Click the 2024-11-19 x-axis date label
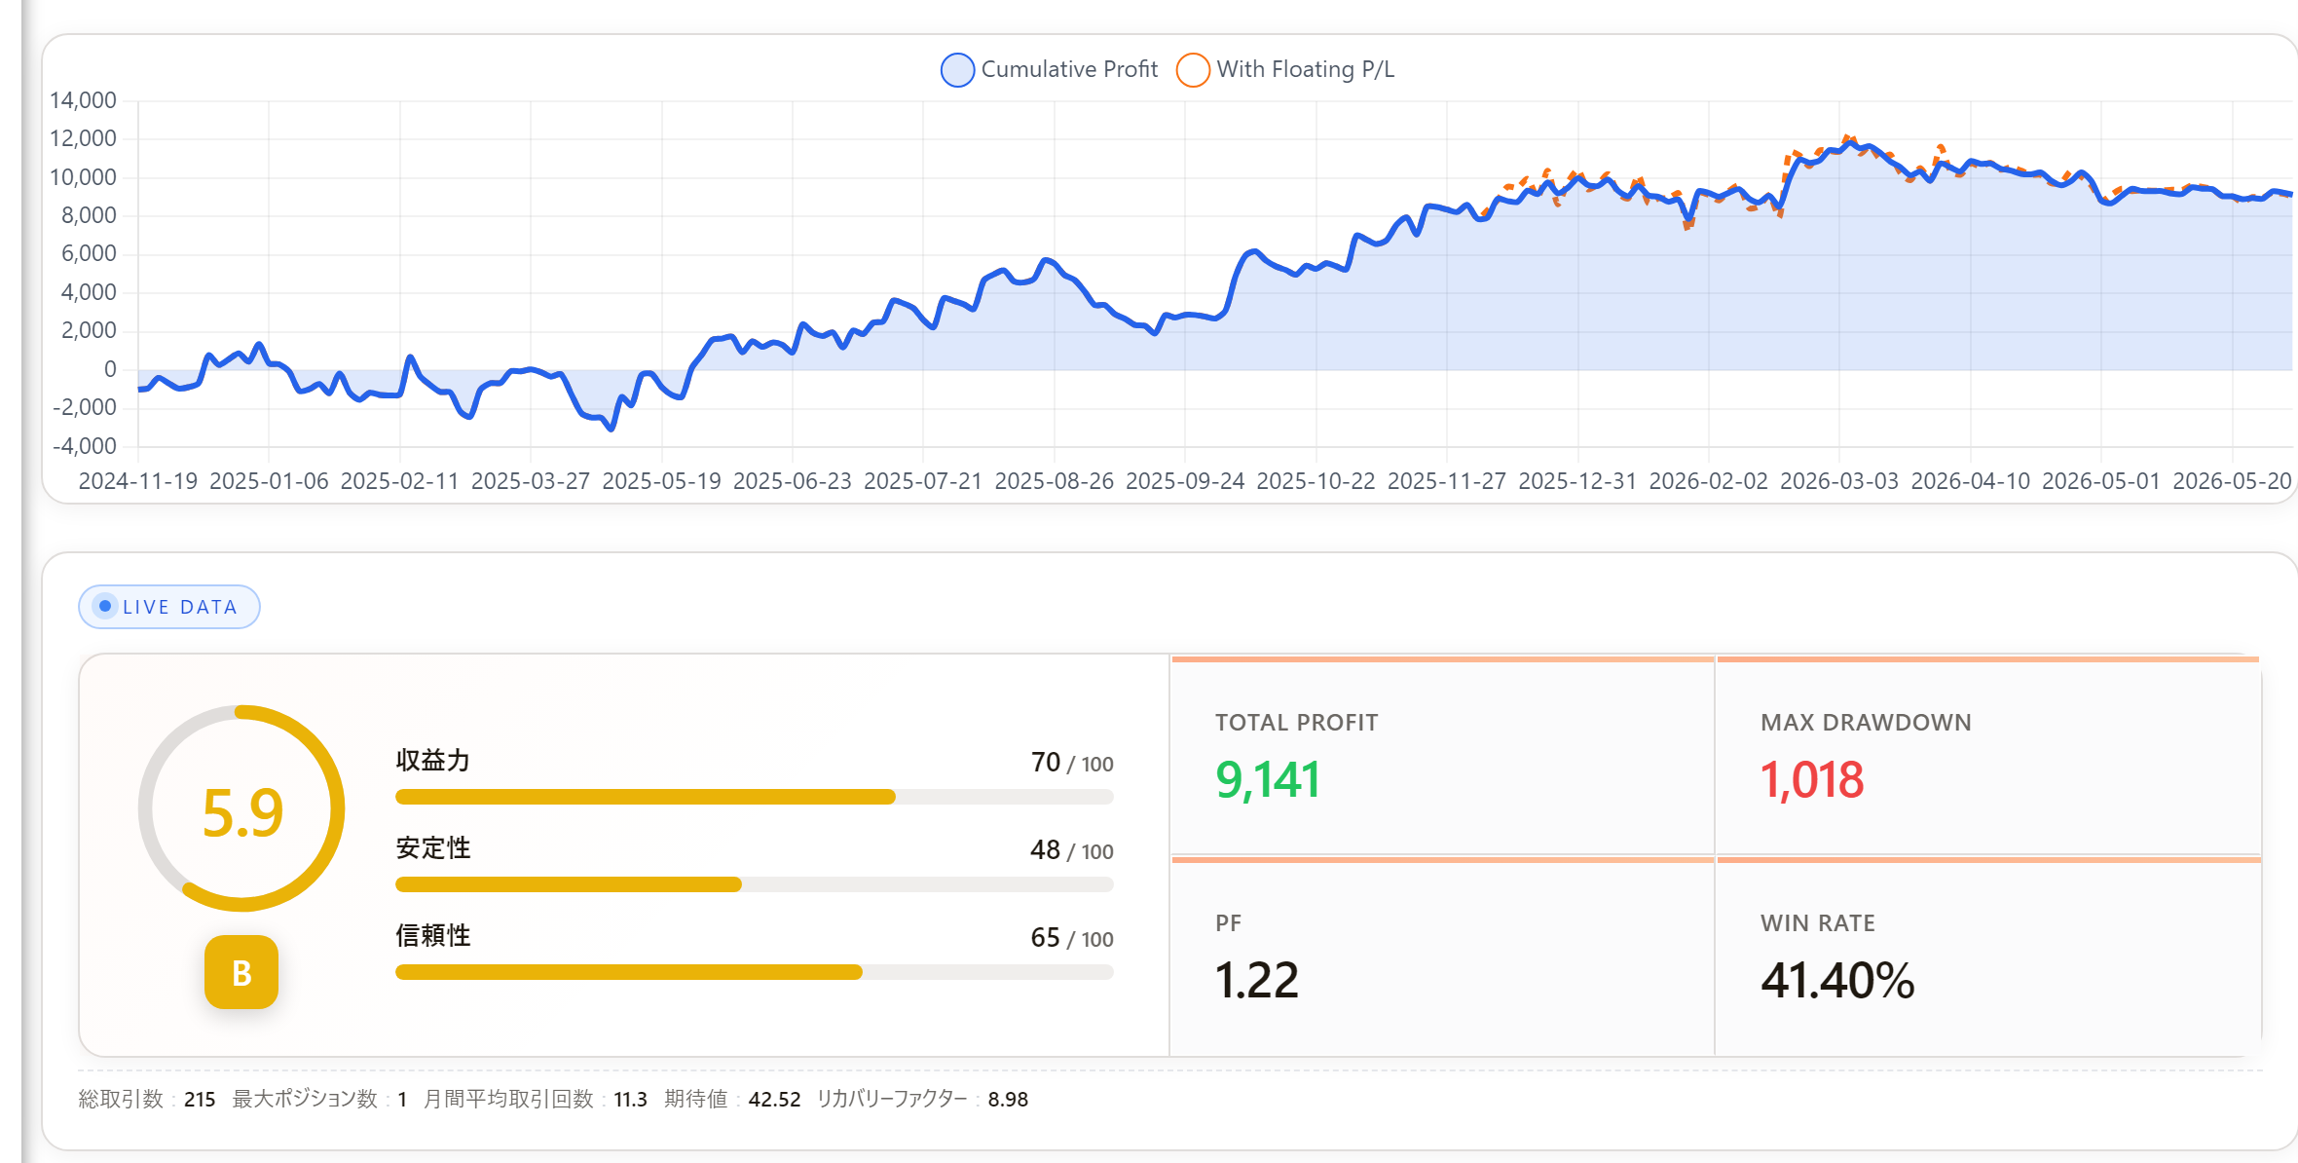The image size is (2298, 1163). click(x=138, y=481)
